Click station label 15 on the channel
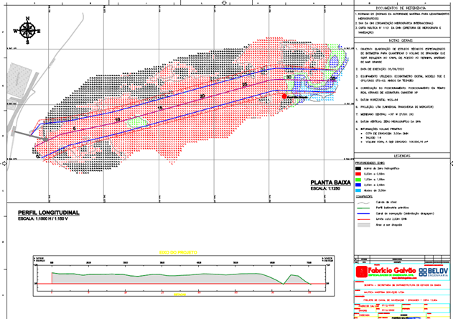This screenshot has height=319, width=453. click(x=160, y=108)
